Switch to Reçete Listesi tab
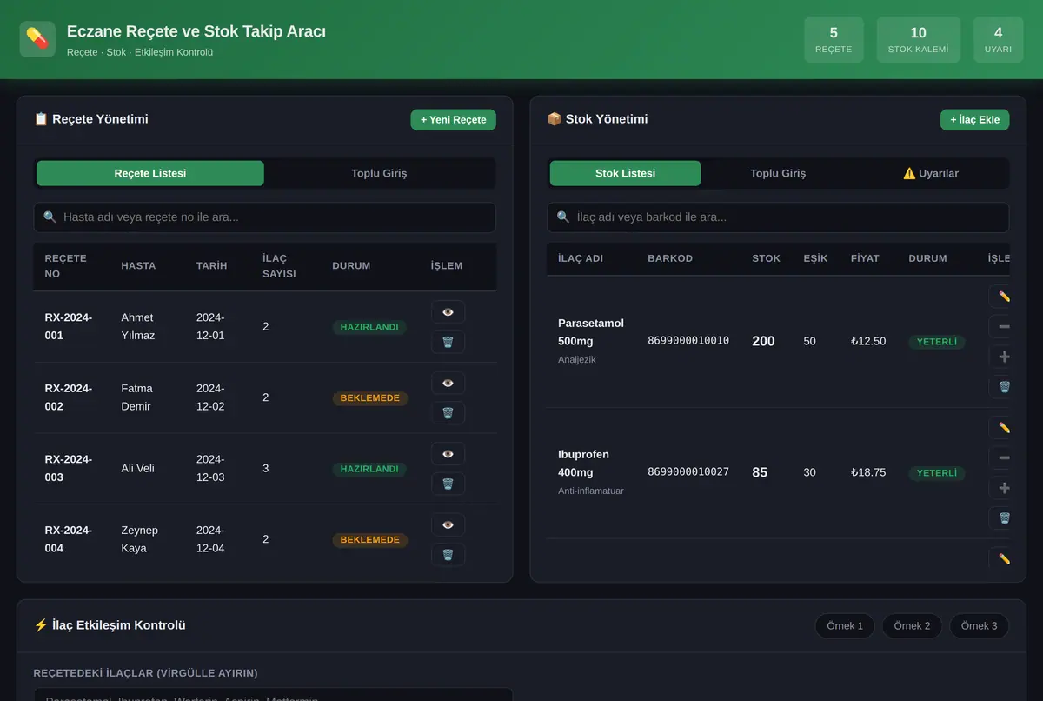Viewport: 1043px width, 701px height. pos(150,173)
